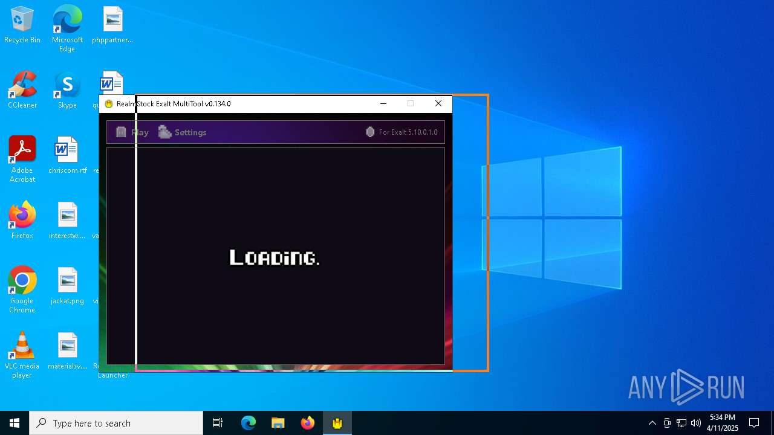Image resolution: width=774 pixels, height=435 pixels.
Task: Open Task View on the taskbar
Action: [x=218, y=423]
